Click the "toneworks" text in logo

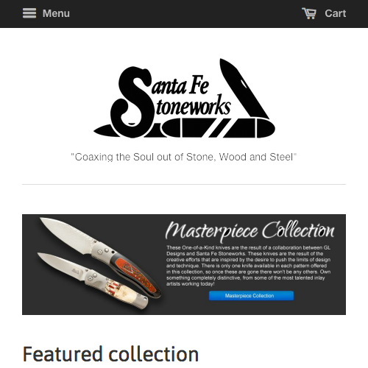[193, 106]
